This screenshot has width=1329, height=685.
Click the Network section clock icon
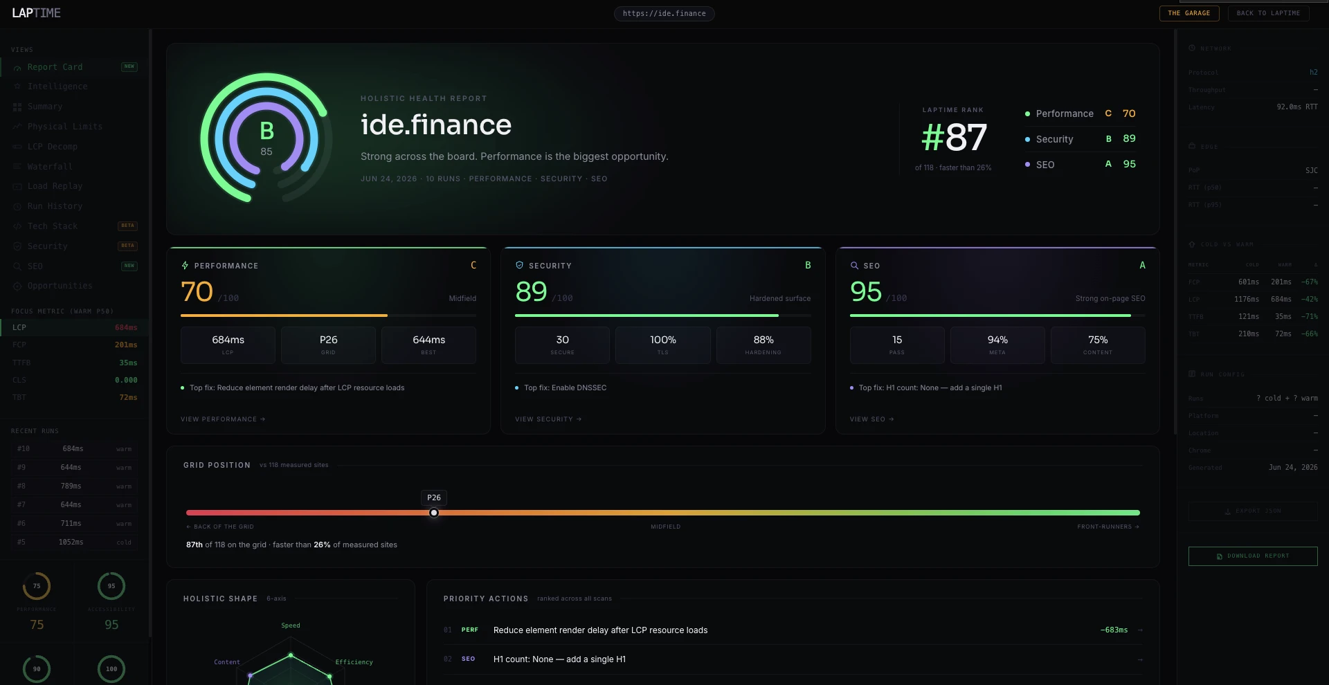coord(1192,48)
